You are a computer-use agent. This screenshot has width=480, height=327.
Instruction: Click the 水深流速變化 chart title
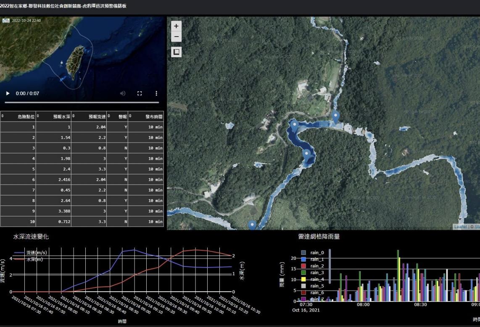tap(31, 237)
